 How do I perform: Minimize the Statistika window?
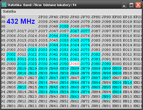coord(125,5)
